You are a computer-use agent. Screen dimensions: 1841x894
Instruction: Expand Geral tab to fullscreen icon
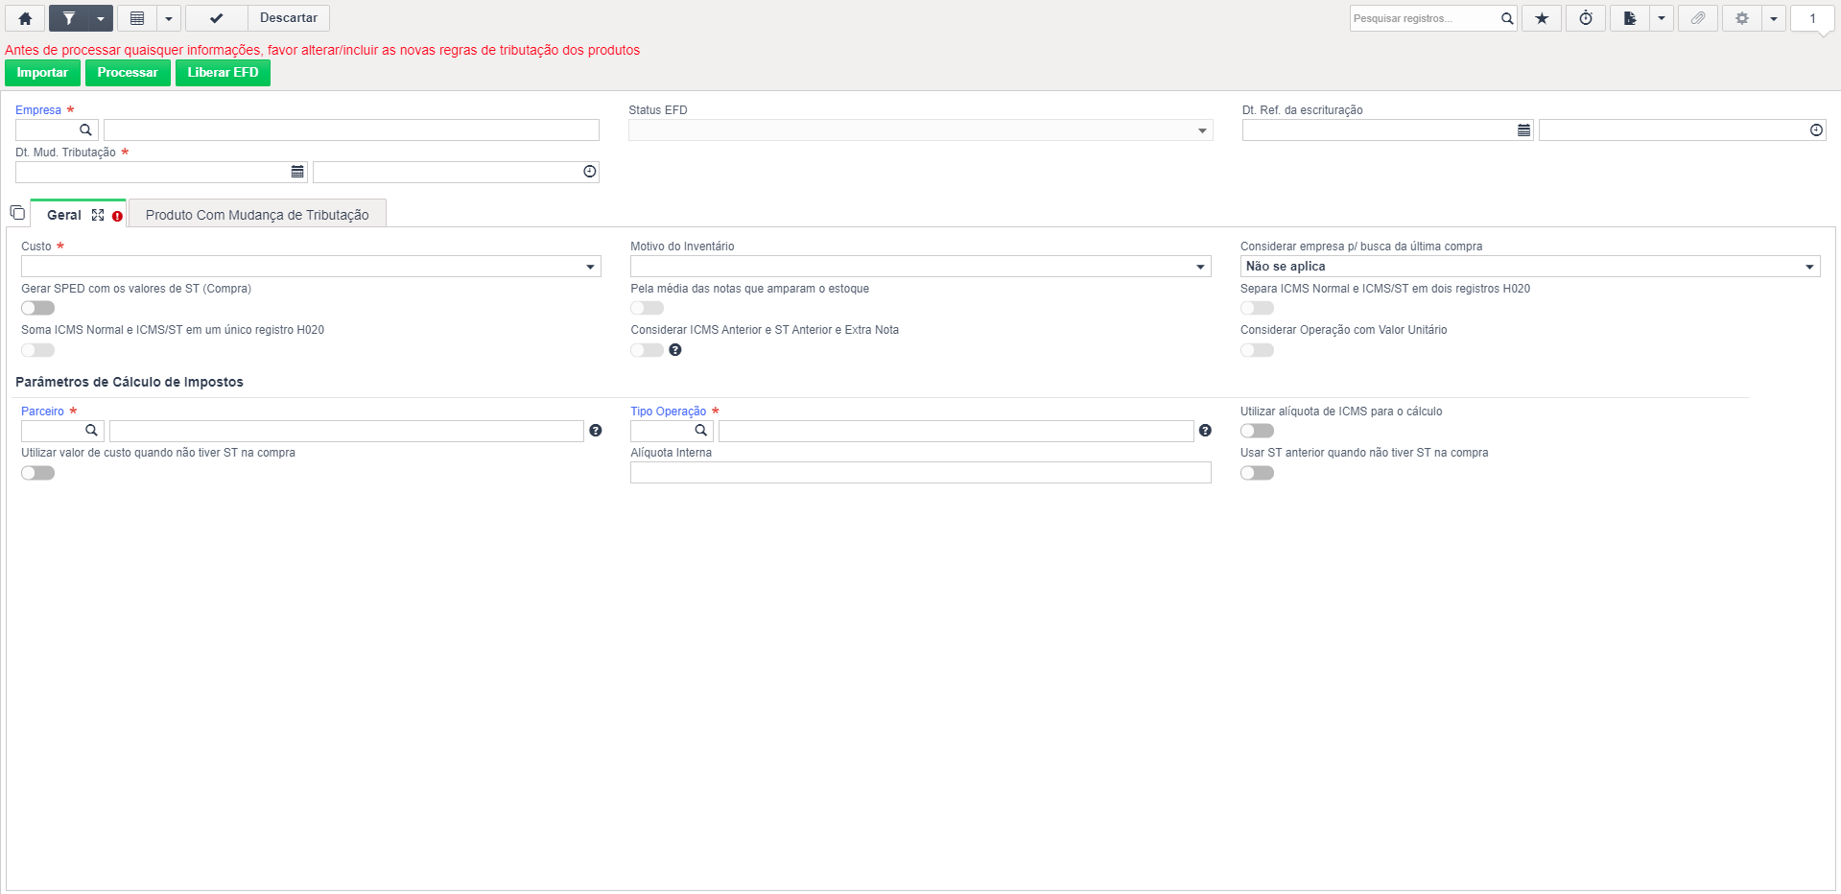[x=98, y=215]
